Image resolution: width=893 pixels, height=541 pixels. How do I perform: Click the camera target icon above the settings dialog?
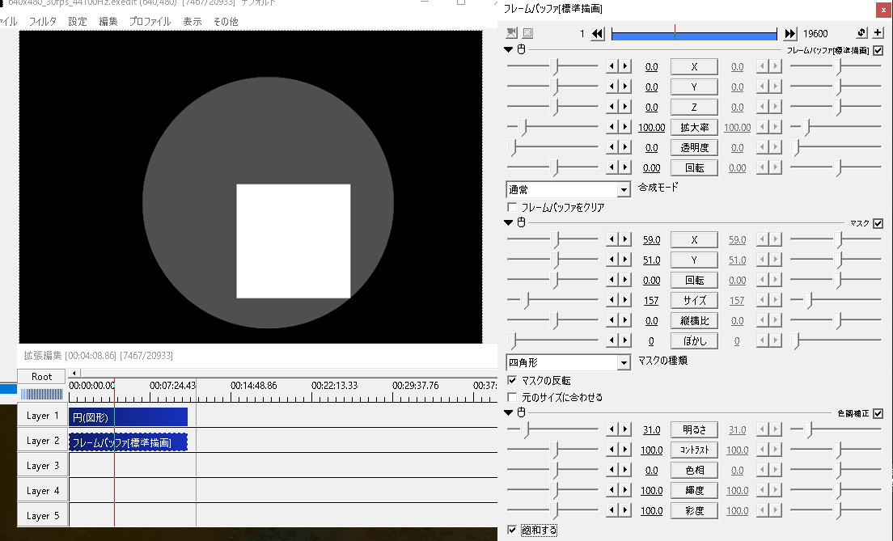coord(511,32)
